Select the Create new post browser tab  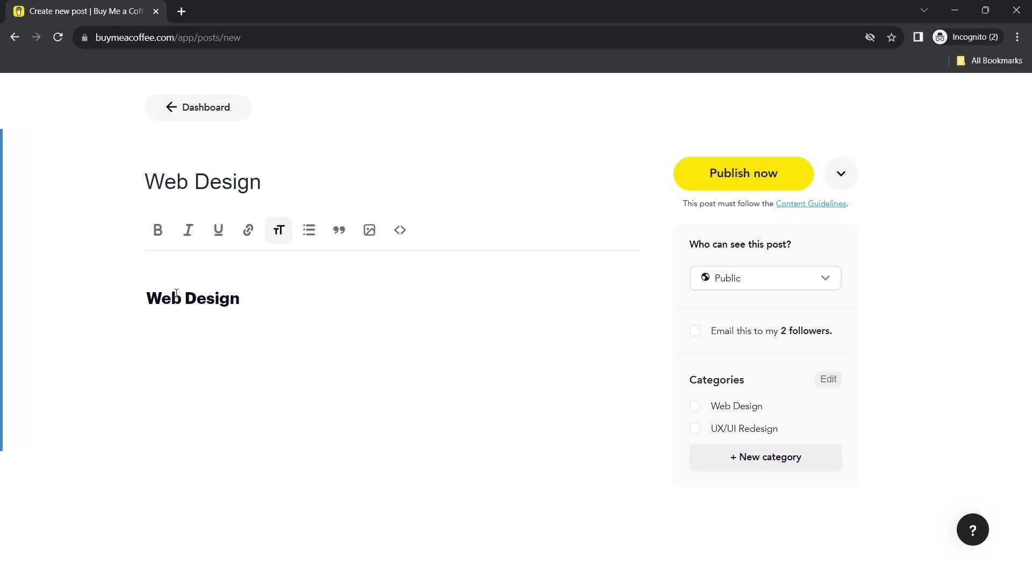click(86, 11)
